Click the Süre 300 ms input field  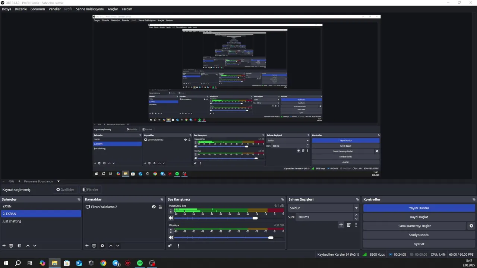pos(325,217)
